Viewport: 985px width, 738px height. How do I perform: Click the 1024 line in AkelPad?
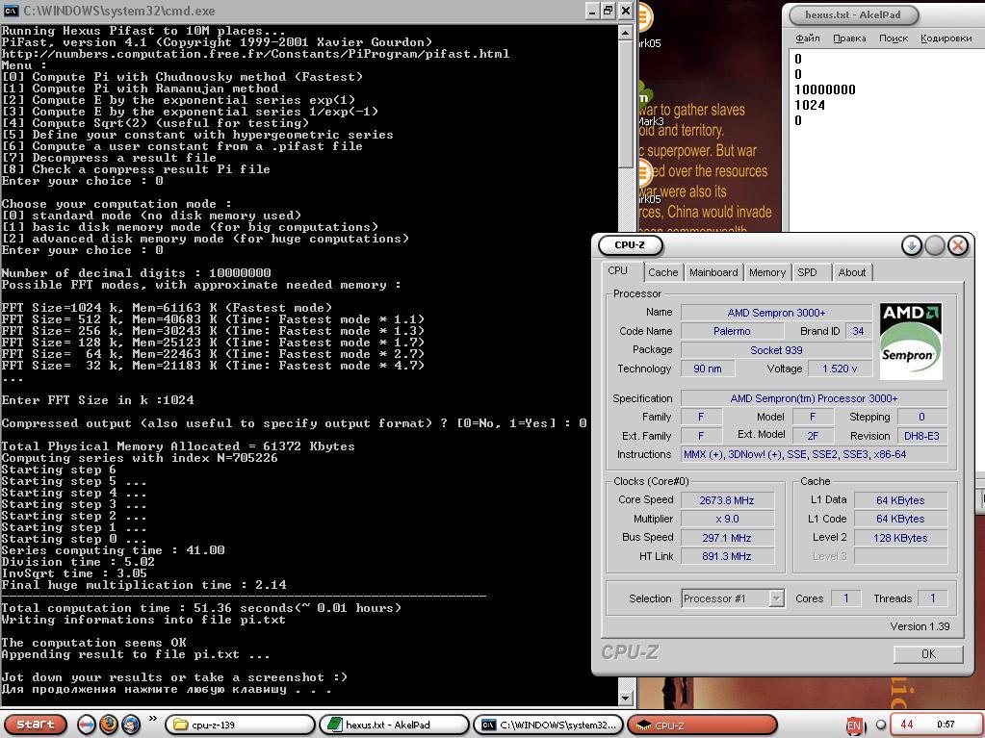(x=810, y=105)
